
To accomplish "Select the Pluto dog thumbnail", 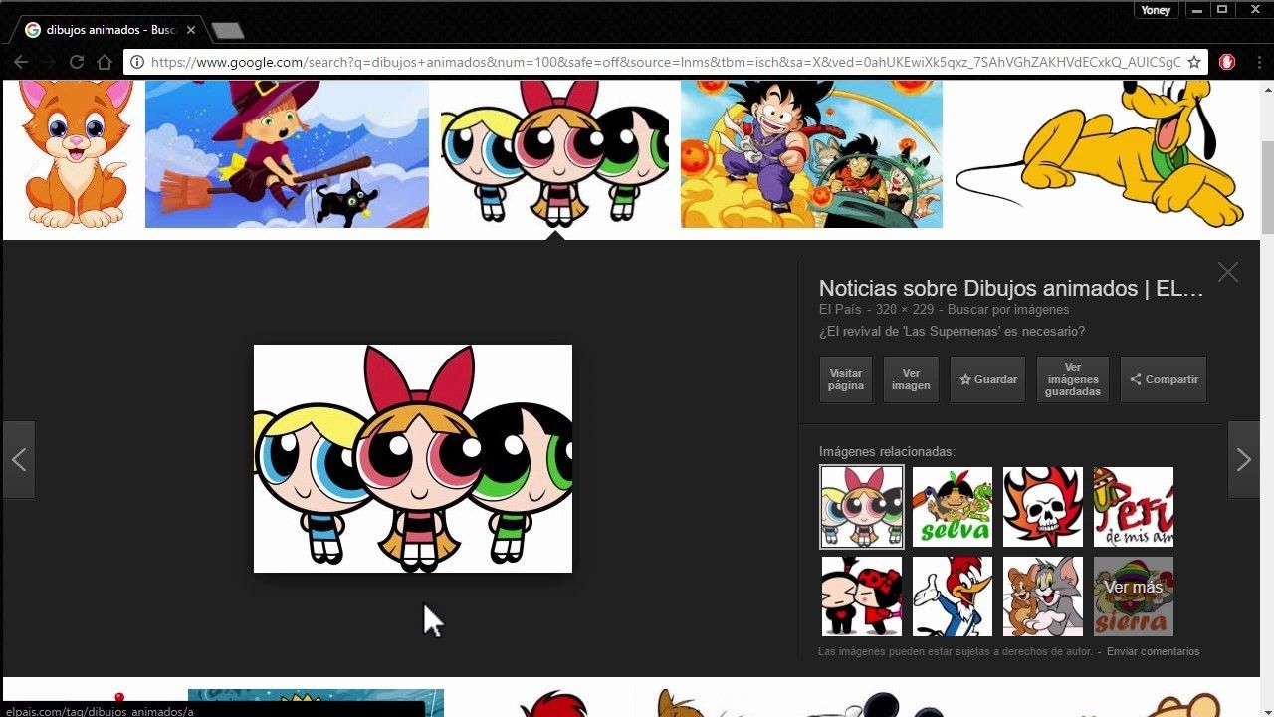I will click(1100, 154).
